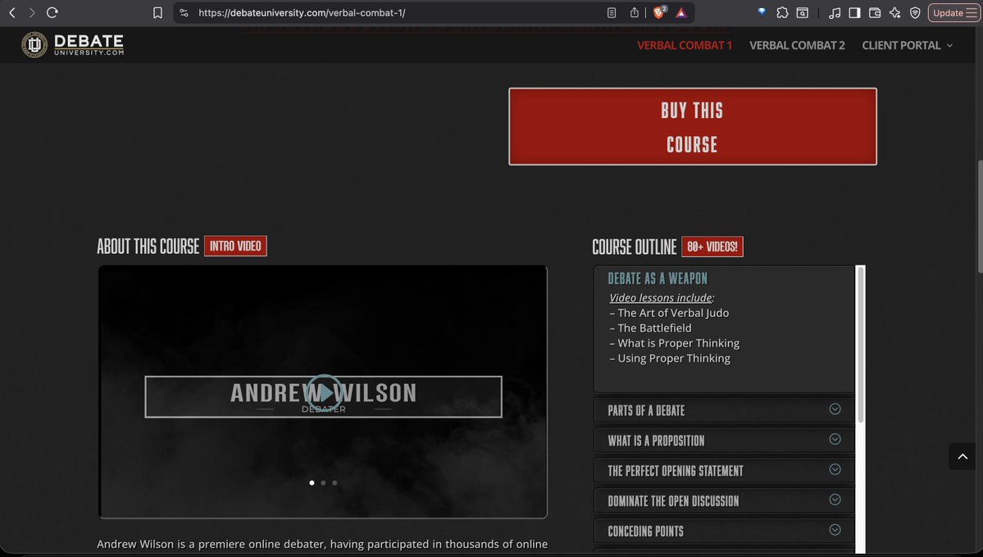The width and height of the screenshot is (983, 557).
Task: Select the second carousel dot
Action: click(323, 482)
